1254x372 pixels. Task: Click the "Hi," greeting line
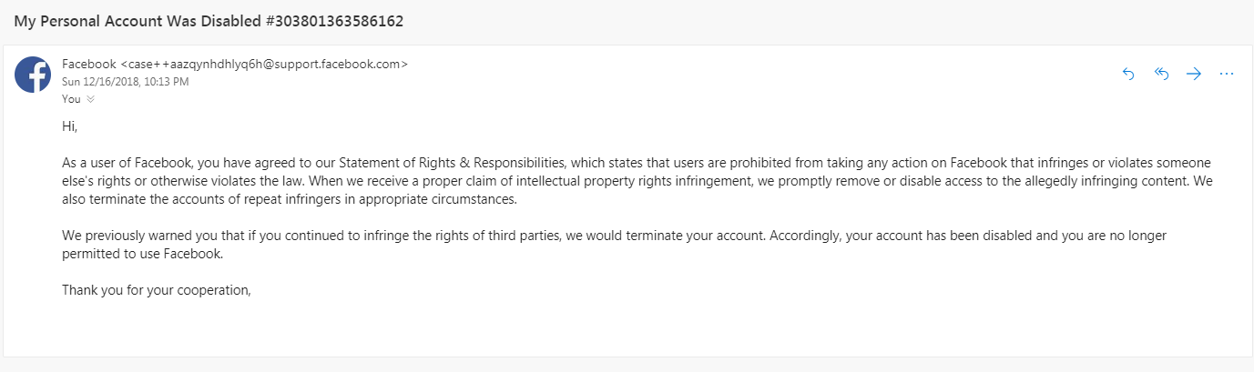(70, 126)
